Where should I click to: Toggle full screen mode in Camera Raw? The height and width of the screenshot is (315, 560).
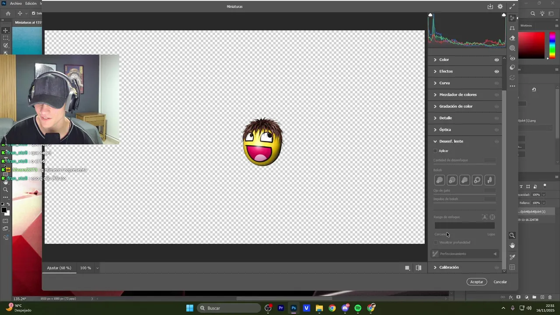point(512,7)
